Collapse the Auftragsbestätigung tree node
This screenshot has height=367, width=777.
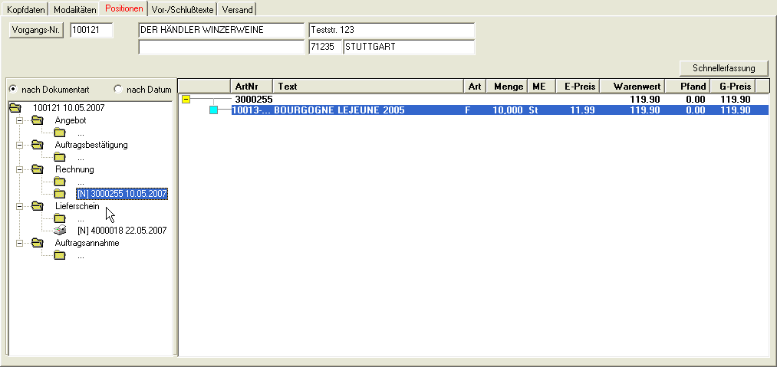18,145
